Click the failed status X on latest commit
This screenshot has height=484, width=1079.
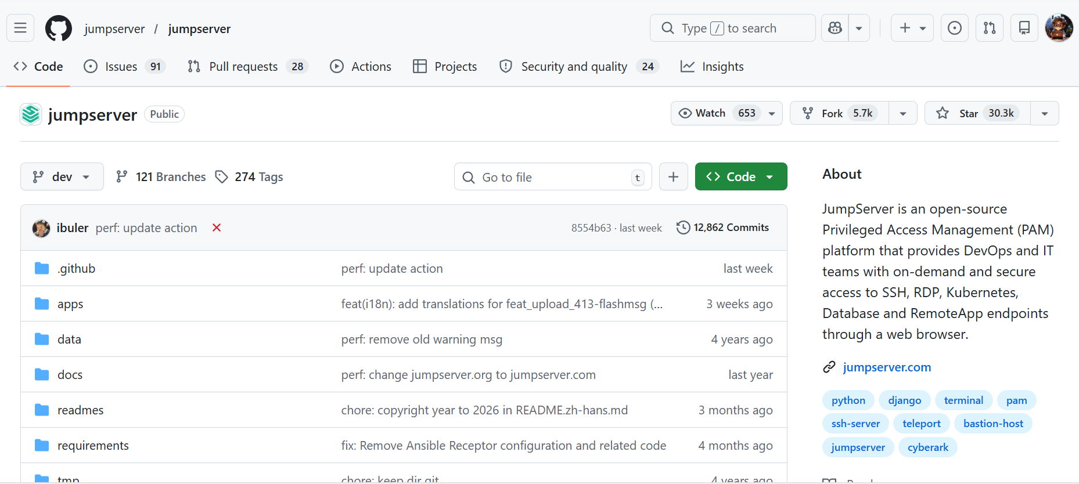(217, 227)
